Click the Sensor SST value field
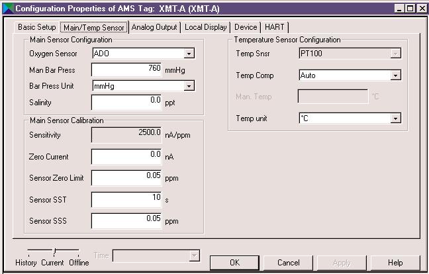The height and width of the screenshot is (274, 429). click(x=126, y=200)
